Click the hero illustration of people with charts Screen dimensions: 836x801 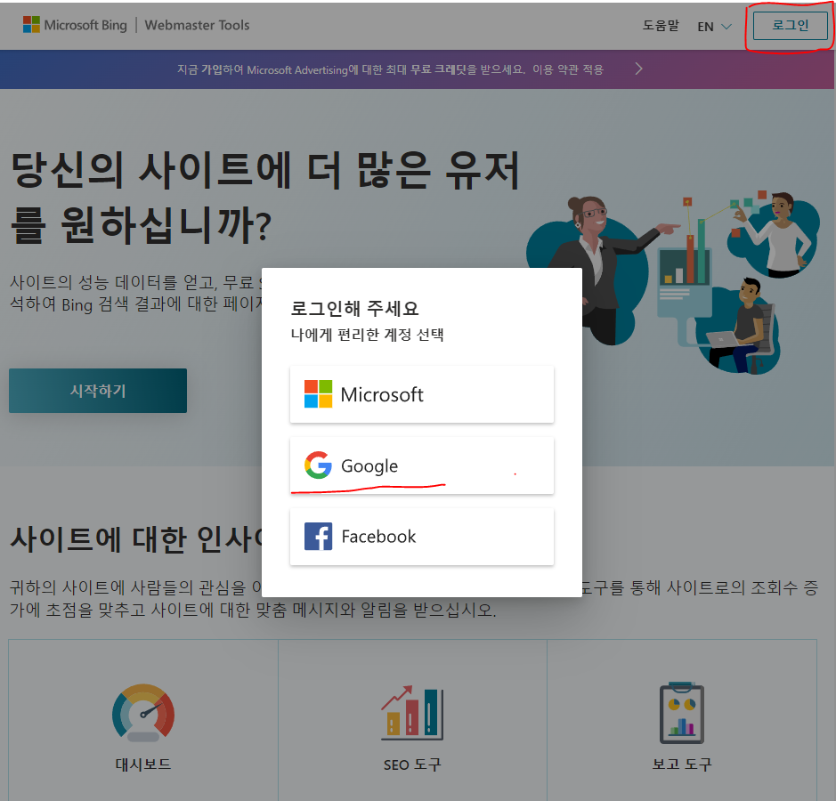673,282
